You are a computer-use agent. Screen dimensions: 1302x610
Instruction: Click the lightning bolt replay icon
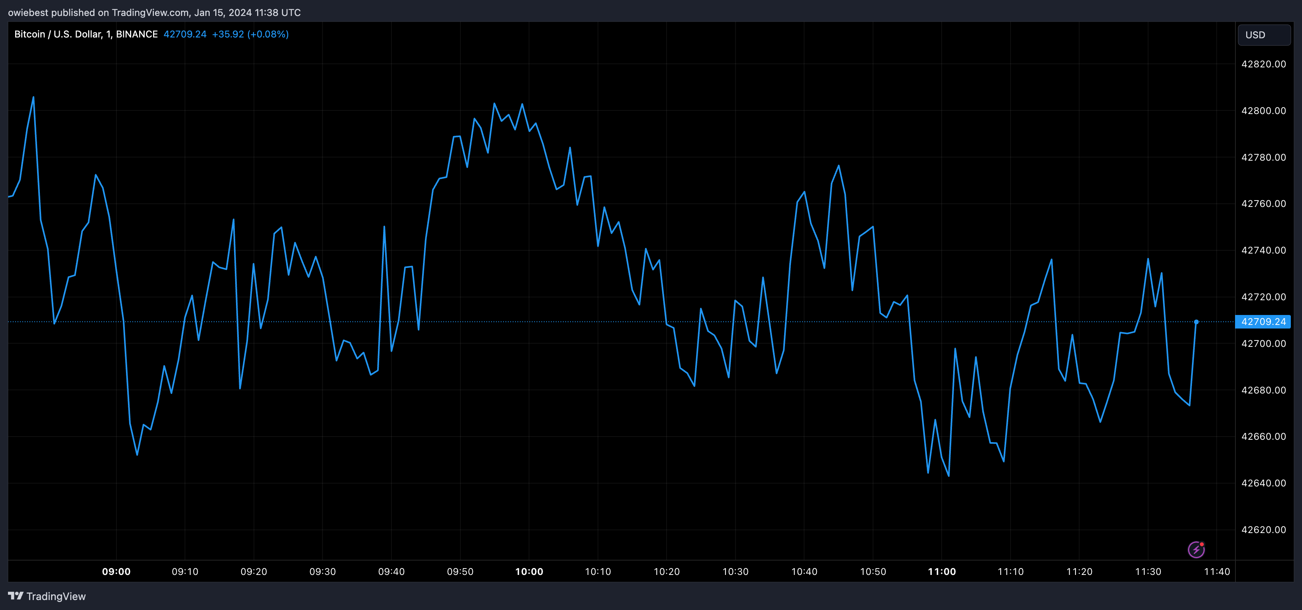pos(1196,549)
